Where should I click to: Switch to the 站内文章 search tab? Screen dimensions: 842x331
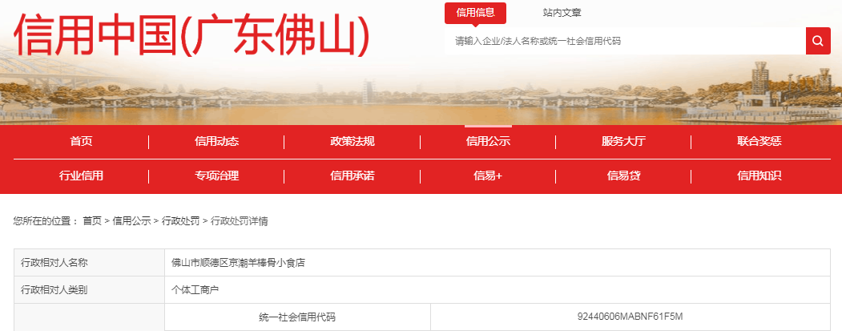point(562,12)
